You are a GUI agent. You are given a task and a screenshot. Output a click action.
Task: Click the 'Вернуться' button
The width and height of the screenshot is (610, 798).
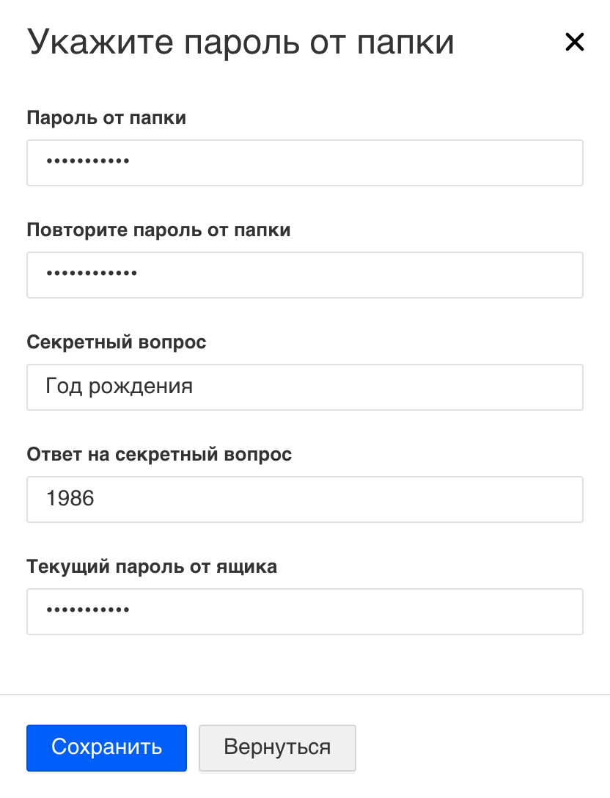pos(277,748)
